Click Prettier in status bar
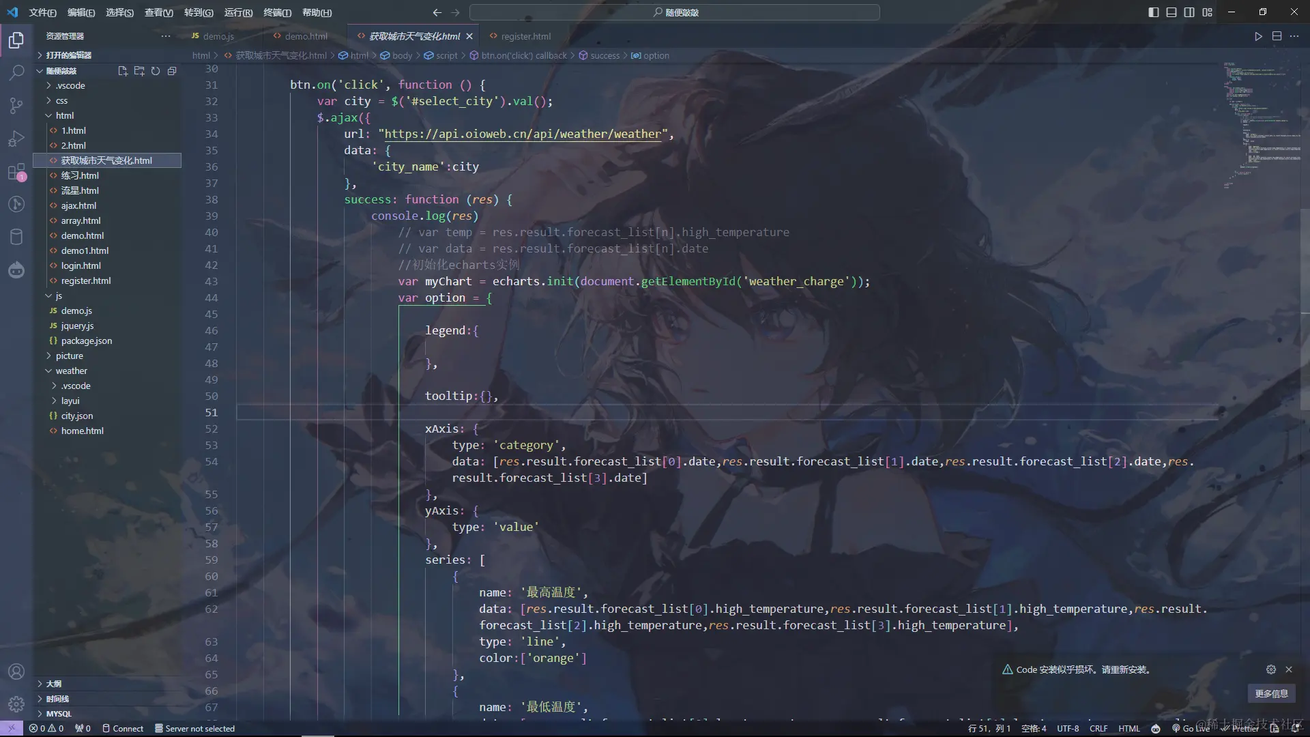 [x=1240, y=729]
